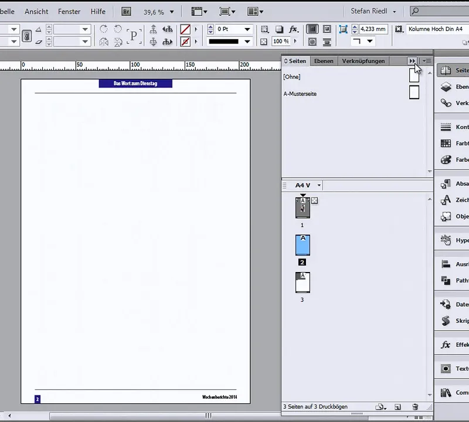Open the zoom level 39,6 % dropdown

tap(172, 12)
